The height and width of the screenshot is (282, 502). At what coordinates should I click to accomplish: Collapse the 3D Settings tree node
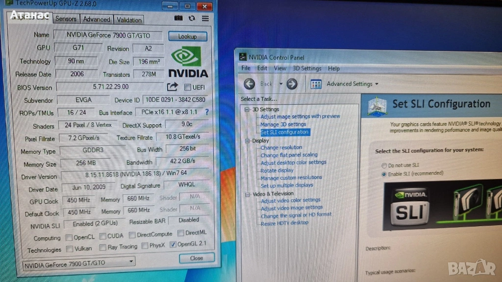248,109
